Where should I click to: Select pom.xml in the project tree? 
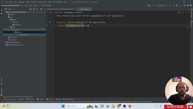click(x=13, y=40)
